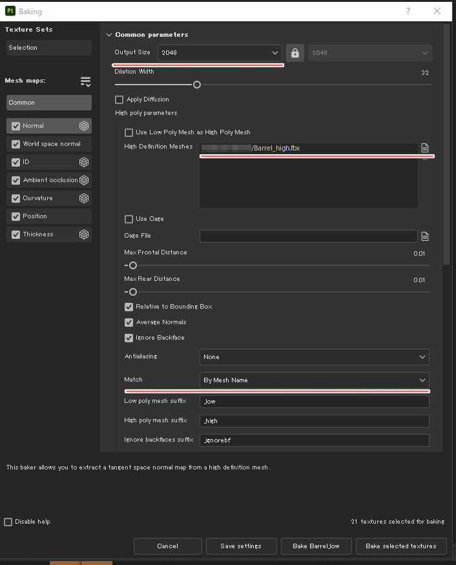This screenshot has width=456, height=565.
Task: Open Mesh maps selection menu icon
Action: 85,81
